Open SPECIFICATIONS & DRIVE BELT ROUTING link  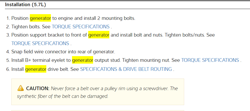click(x=126, y=69)
